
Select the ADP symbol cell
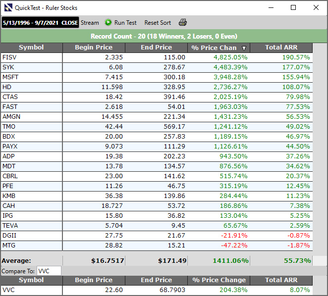(x=31, y=156)
